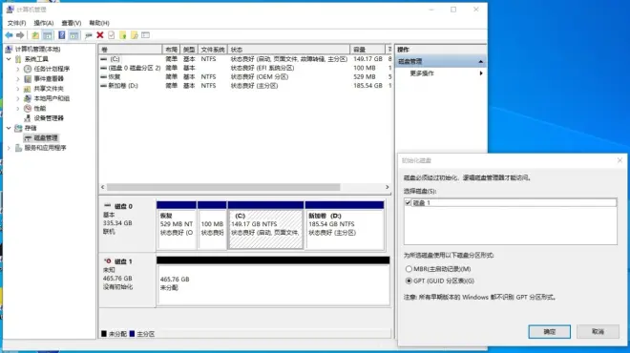Viewport: 630px width, 353px height.
Task: Collapse the 系统工具 tree node
Action: coord(9,59)
